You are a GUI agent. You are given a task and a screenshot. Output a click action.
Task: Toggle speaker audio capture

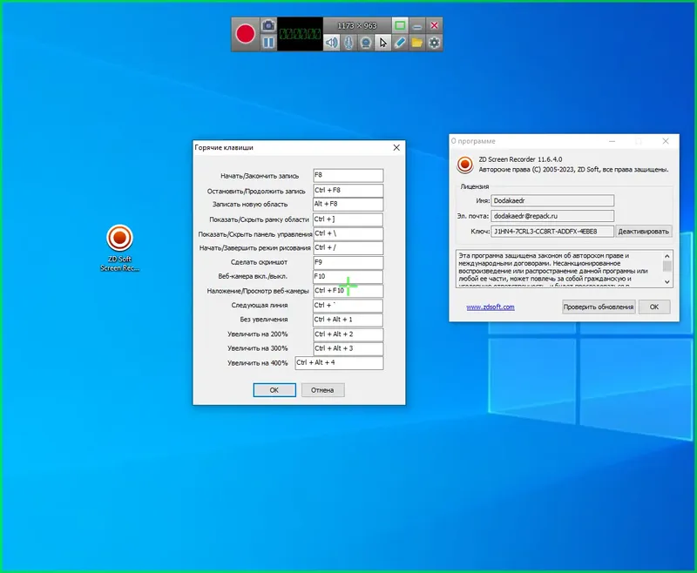click(330, 42)
